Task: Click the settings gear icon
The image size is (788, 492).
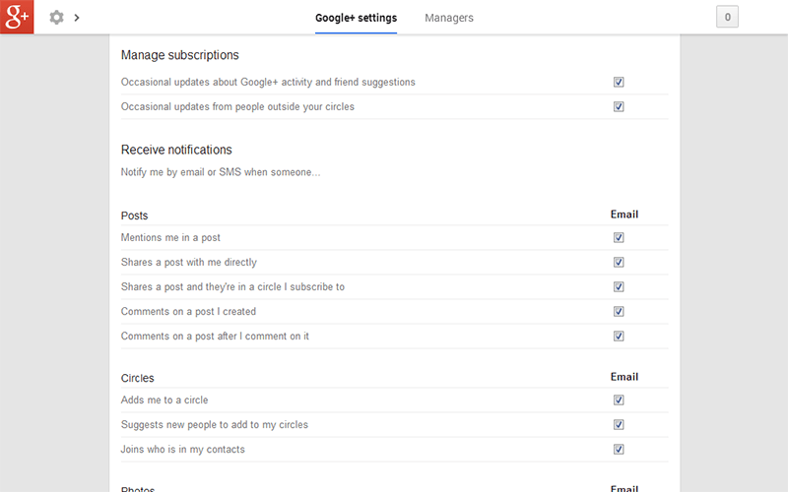Action: pos(56,18)
